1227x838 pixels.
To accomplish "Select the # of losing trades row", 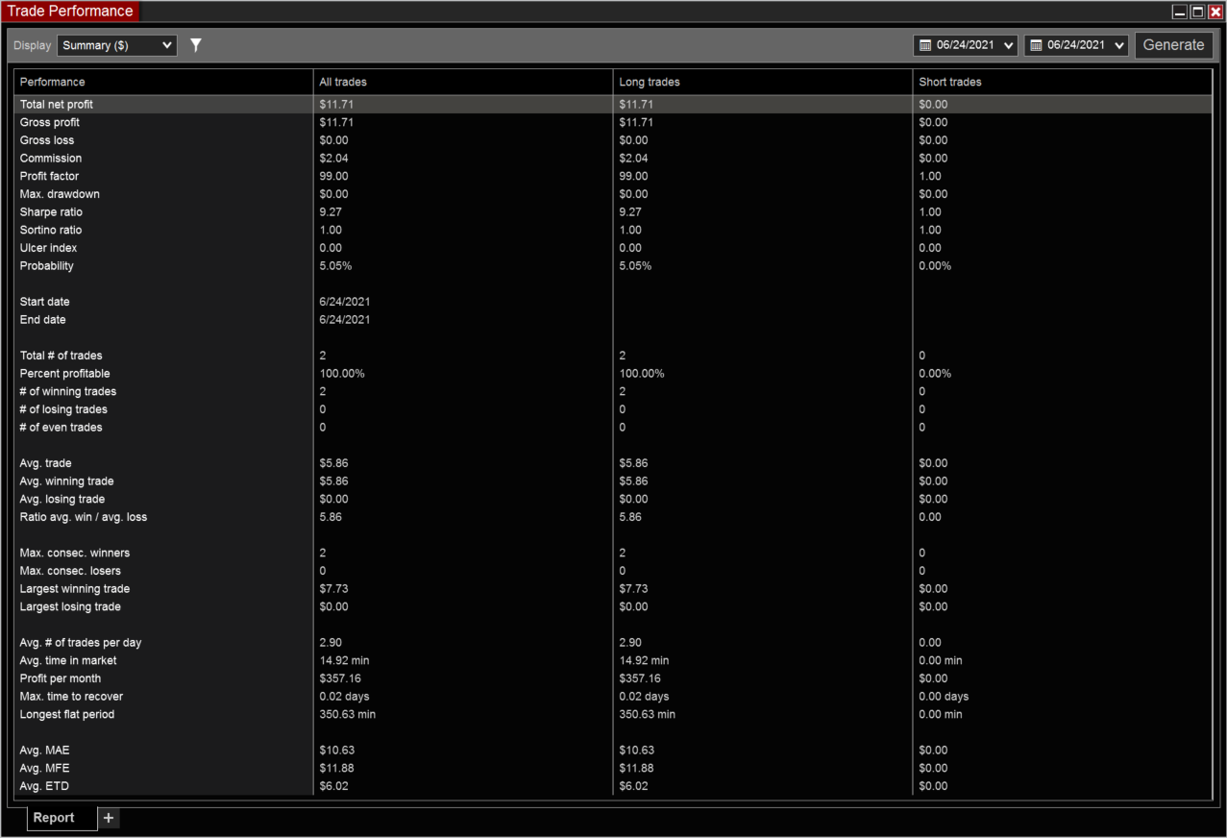I will (613, 409).
